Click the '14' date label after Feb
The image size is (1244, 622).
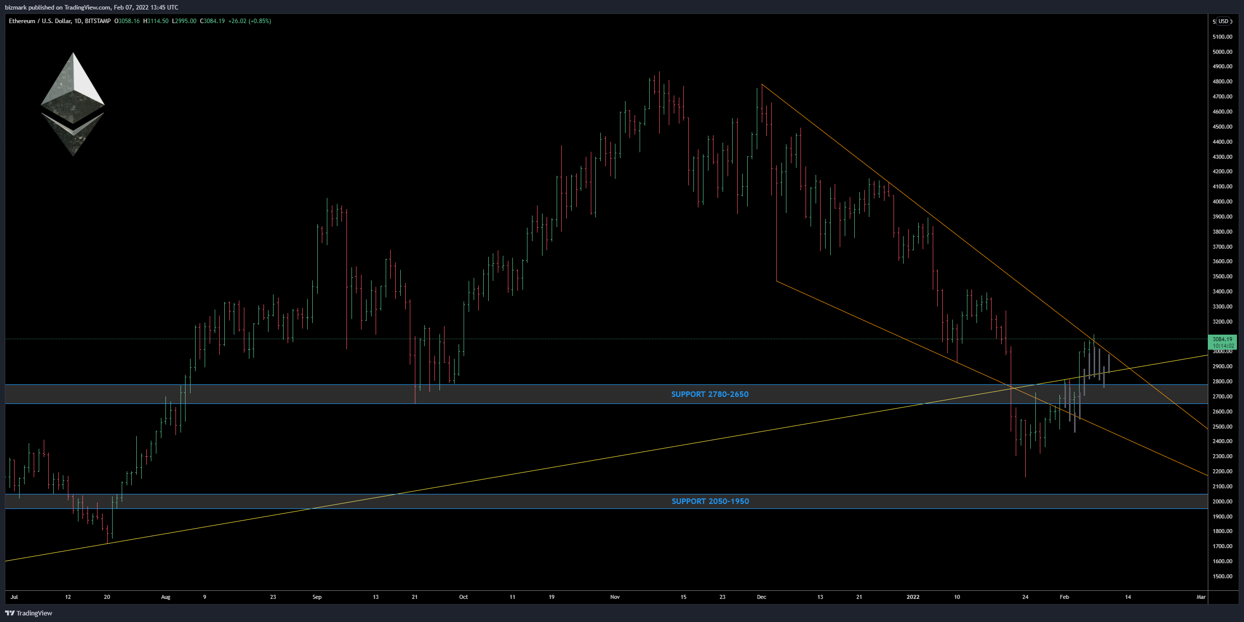[1128, 597]
